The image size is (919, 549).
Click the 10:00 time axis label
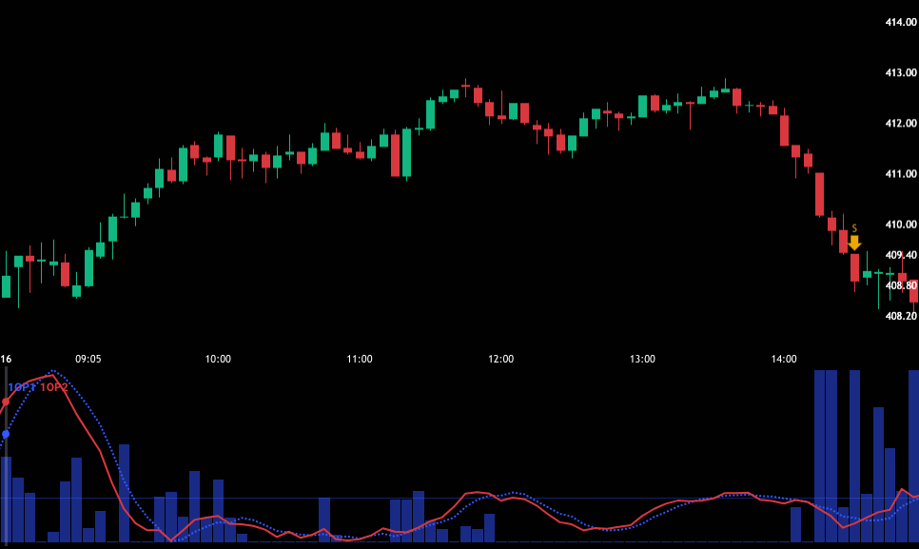coord(218,359)
